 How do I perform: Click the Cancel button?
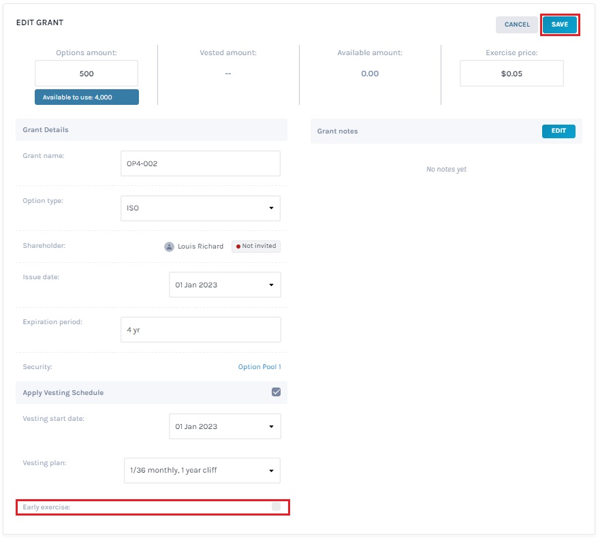517,25
